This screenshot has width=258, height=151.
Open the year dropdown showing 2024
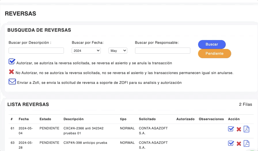pos(86,51)
